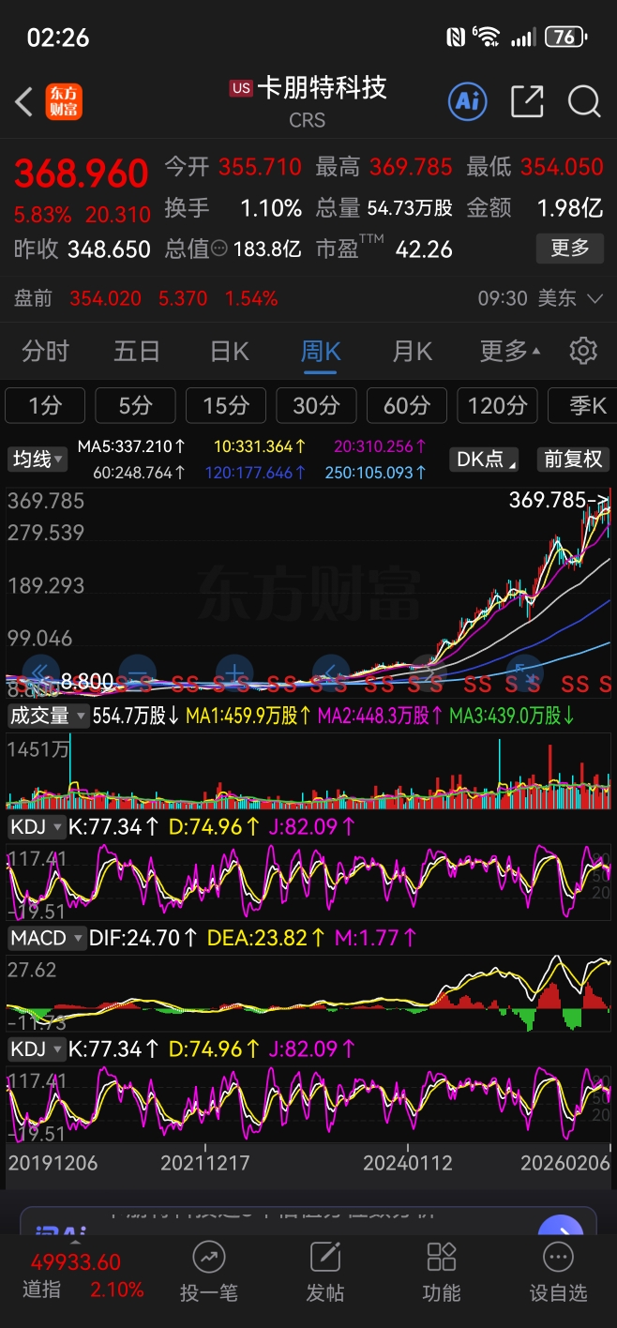
Task: Open the 更多 chart period dropdown tab
Action: pyautogui.click(x=510, y=351)
